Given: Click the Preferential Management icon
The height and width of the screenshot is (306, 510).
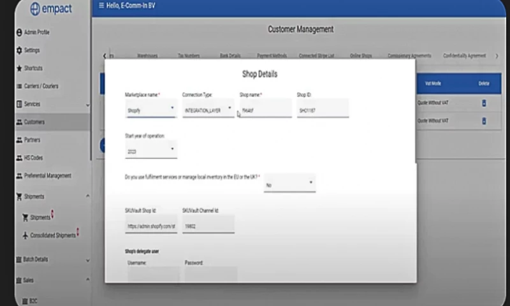Looking at the screenshot, I should 19,175.
